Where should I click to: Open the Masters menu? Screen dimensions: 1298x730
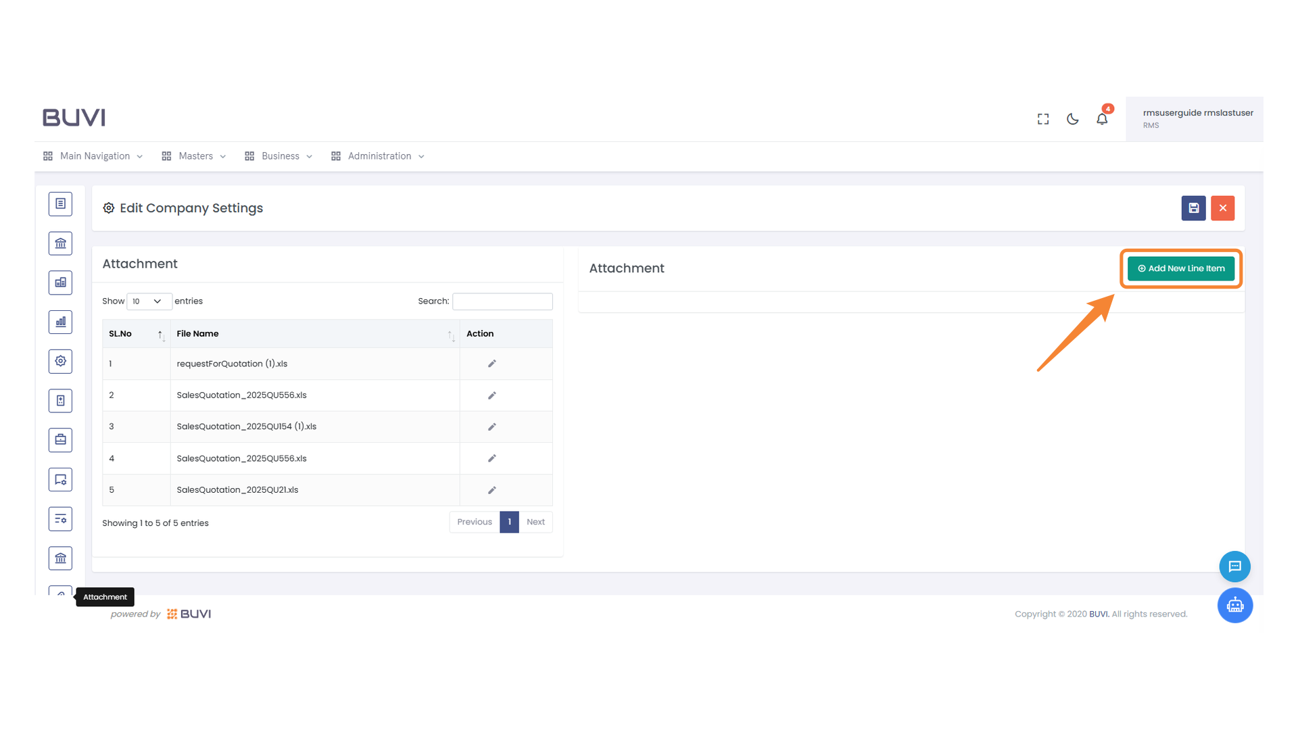click(195, 156)
